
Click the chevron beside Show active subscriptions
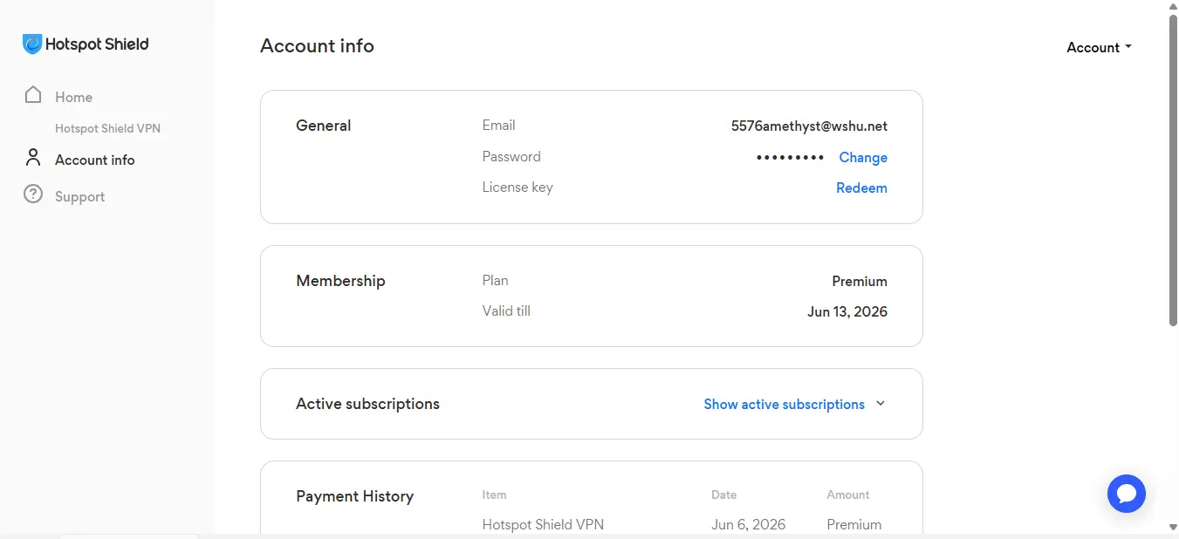tap(880, 404)
